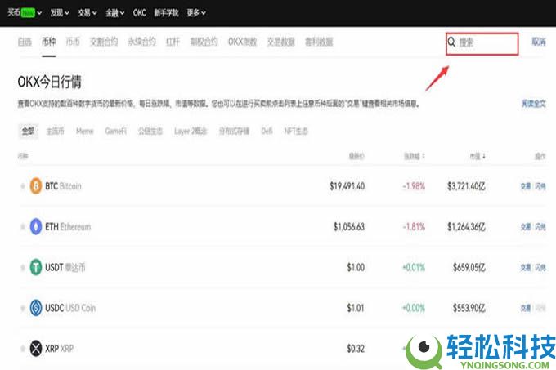Open 新手学院 in top navigation
Image resolution: width=556 pixels, height=370 pixels.
coord(166,13)
